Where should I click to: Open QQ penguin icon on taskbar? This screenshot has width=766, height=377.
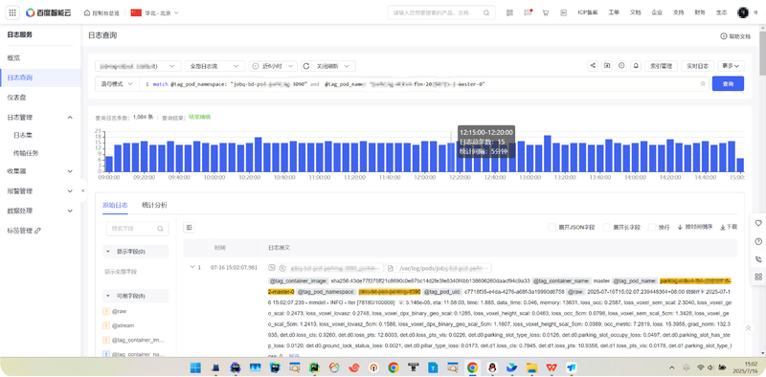491,367
